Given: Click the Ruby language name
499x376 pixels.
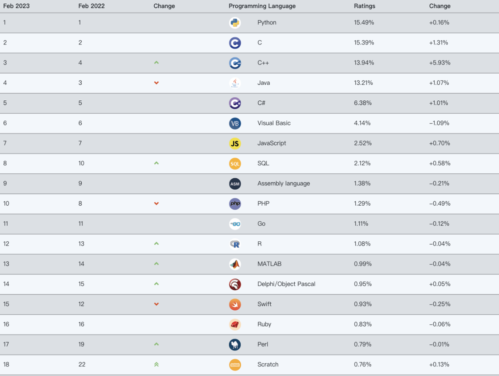Looking at the screenshot, I should tap(264, 324).
